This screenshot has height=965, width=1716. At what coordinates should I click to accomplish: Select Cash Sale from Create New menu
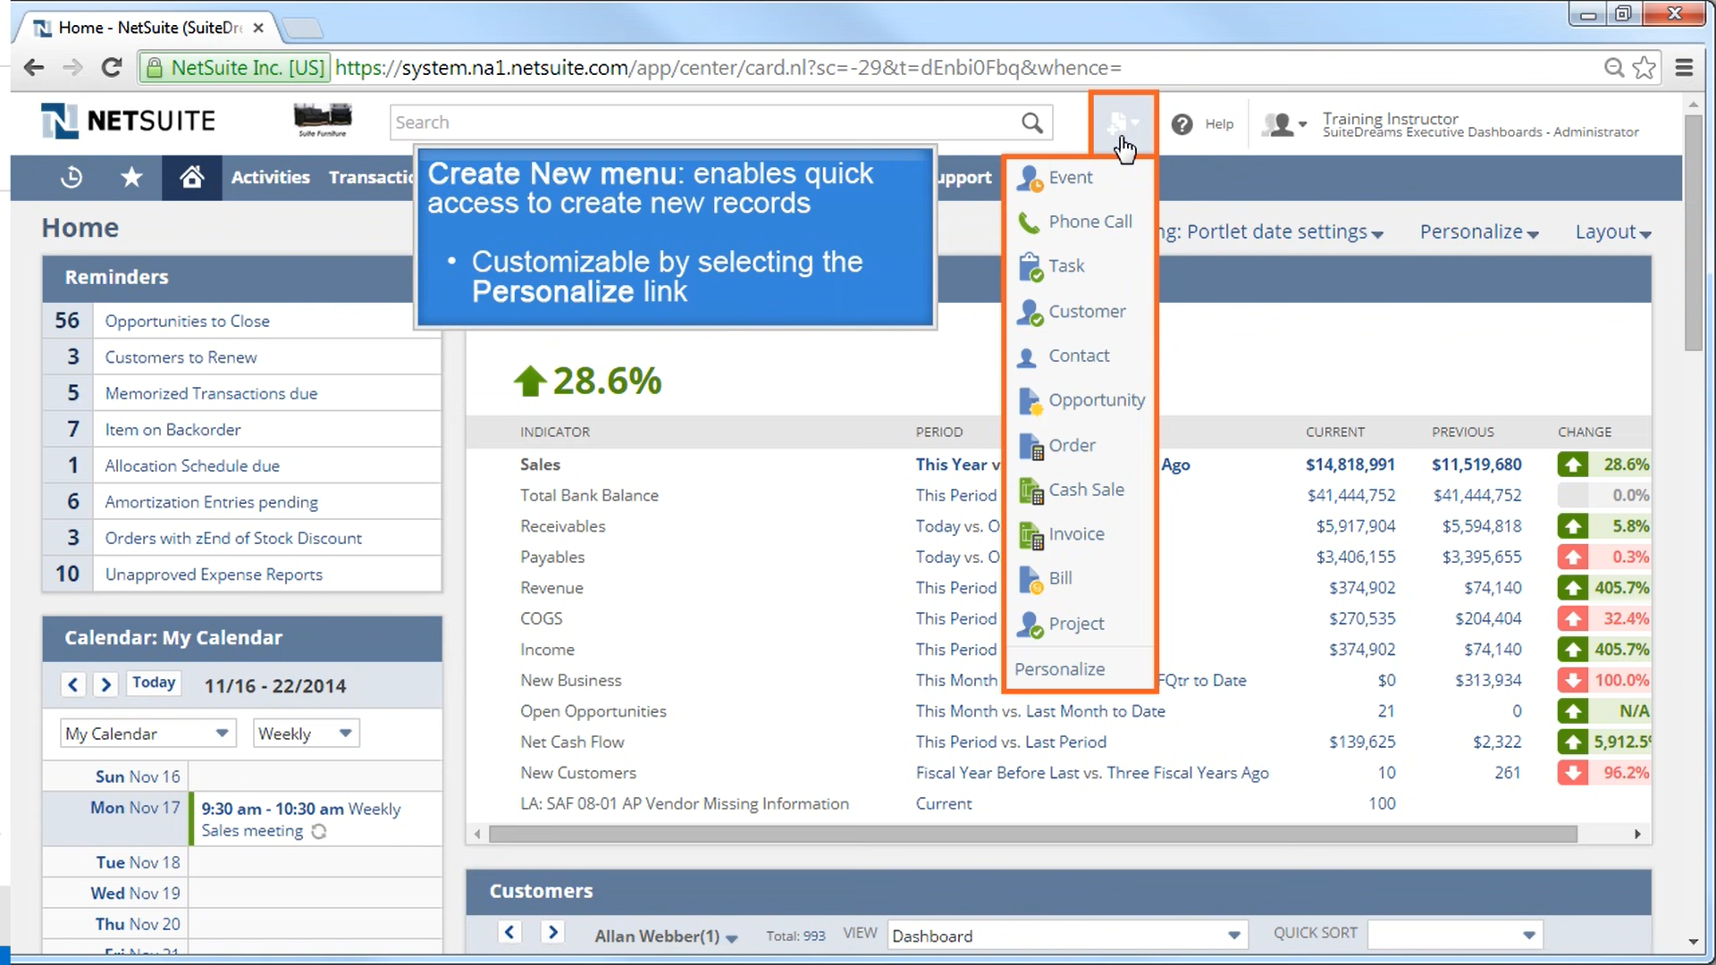[1080, 490]
